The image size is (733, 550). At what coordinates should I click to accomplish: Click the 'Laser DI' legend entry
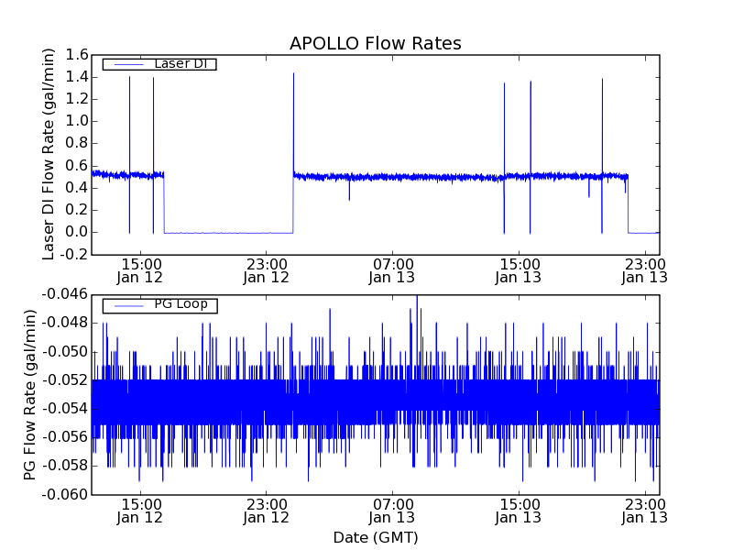(159, 63)
